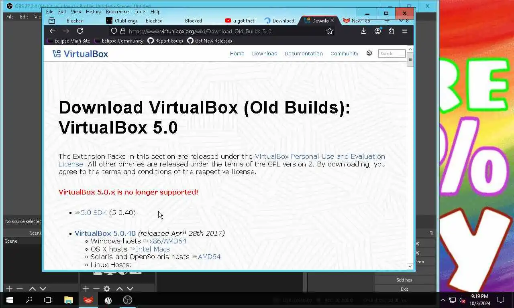Open the Bookmarks menu
Viewport: 514px width, 308px height.
118,12
